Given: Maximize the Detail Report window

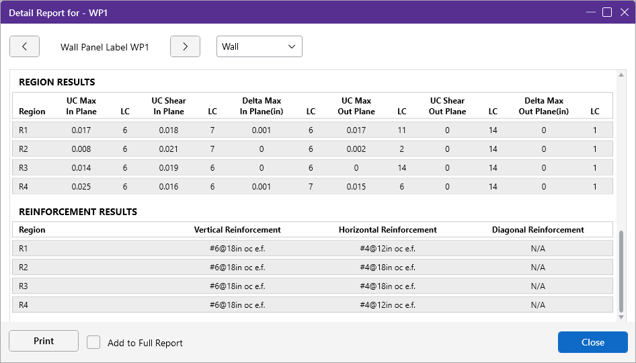Looking at the screenshot, I should tap(607, 12).
